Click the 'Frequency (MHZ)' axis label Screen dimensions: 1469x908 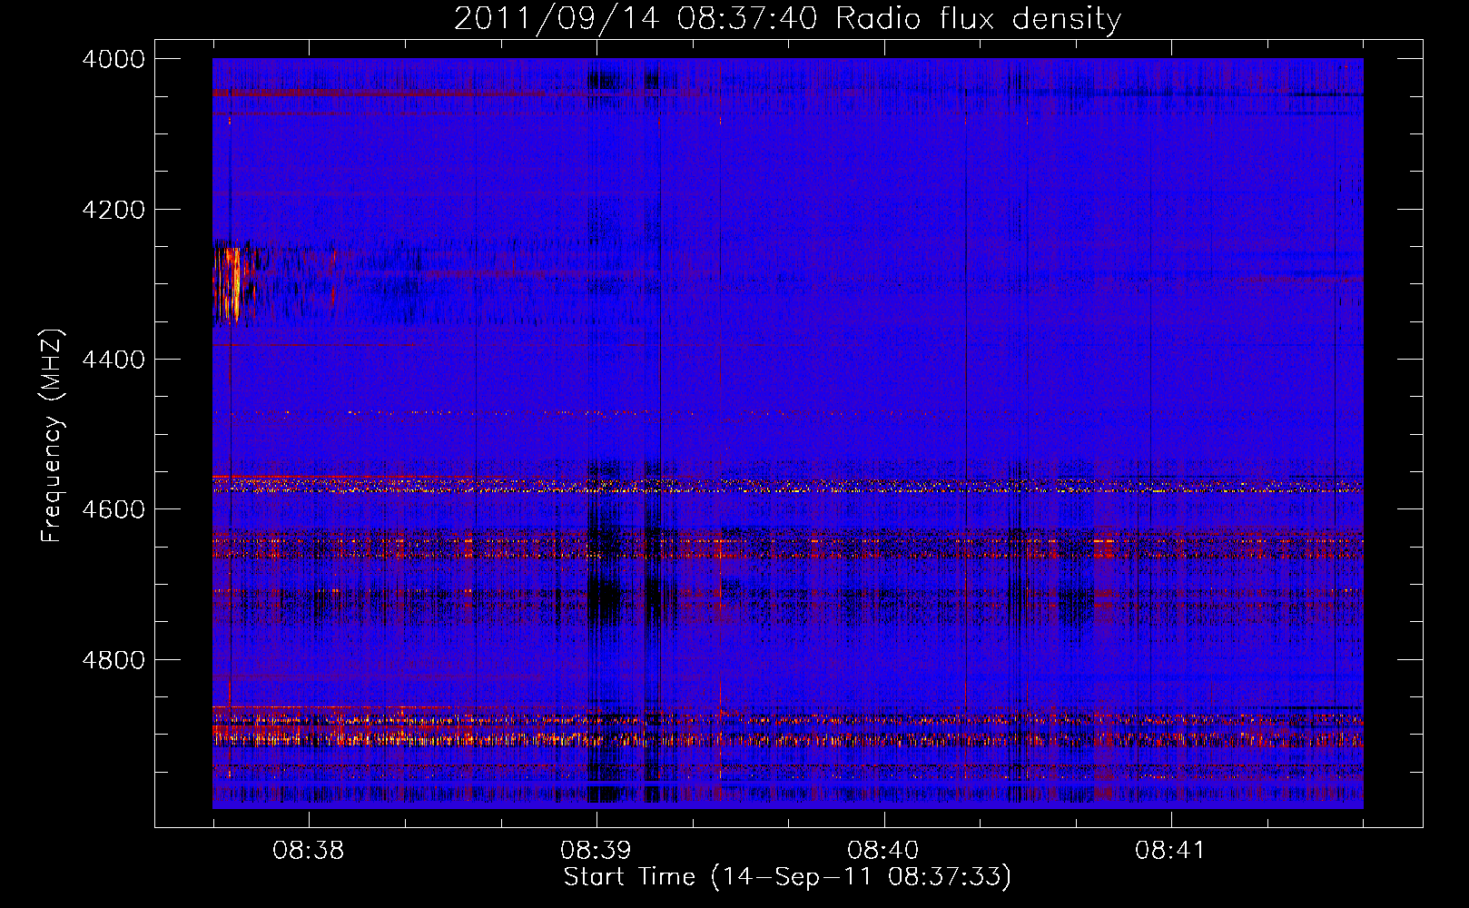[53, 436]
